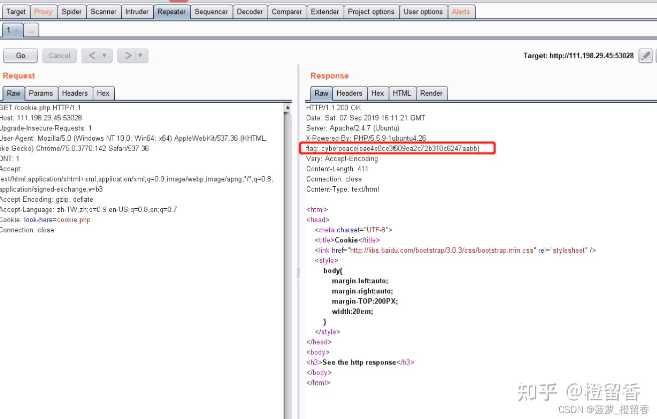Go back with the previous request arrow

coord(92,56)
